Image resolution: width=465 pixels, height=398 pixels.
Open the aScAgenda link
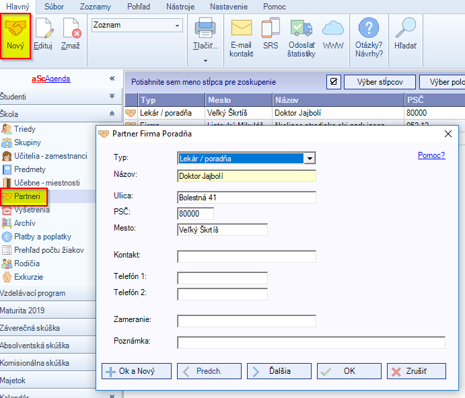pyautogui.click(x=51, y=79)
